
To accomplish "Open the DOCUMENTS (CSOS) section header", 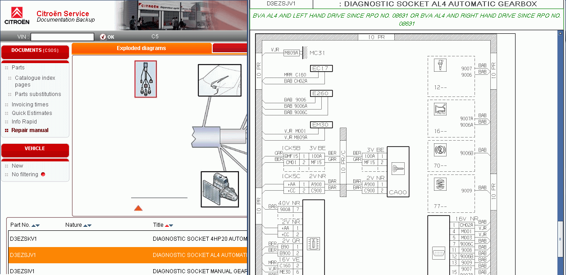I will (35, 51).
